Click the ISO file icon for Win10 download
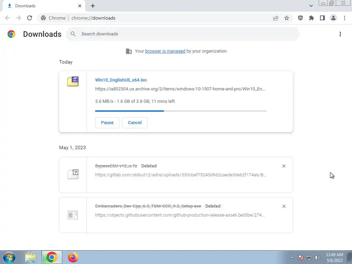352x264 pixels. click(73, 81)
